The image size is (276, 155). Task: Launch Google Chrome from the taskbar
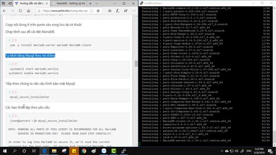pos(84,151)
